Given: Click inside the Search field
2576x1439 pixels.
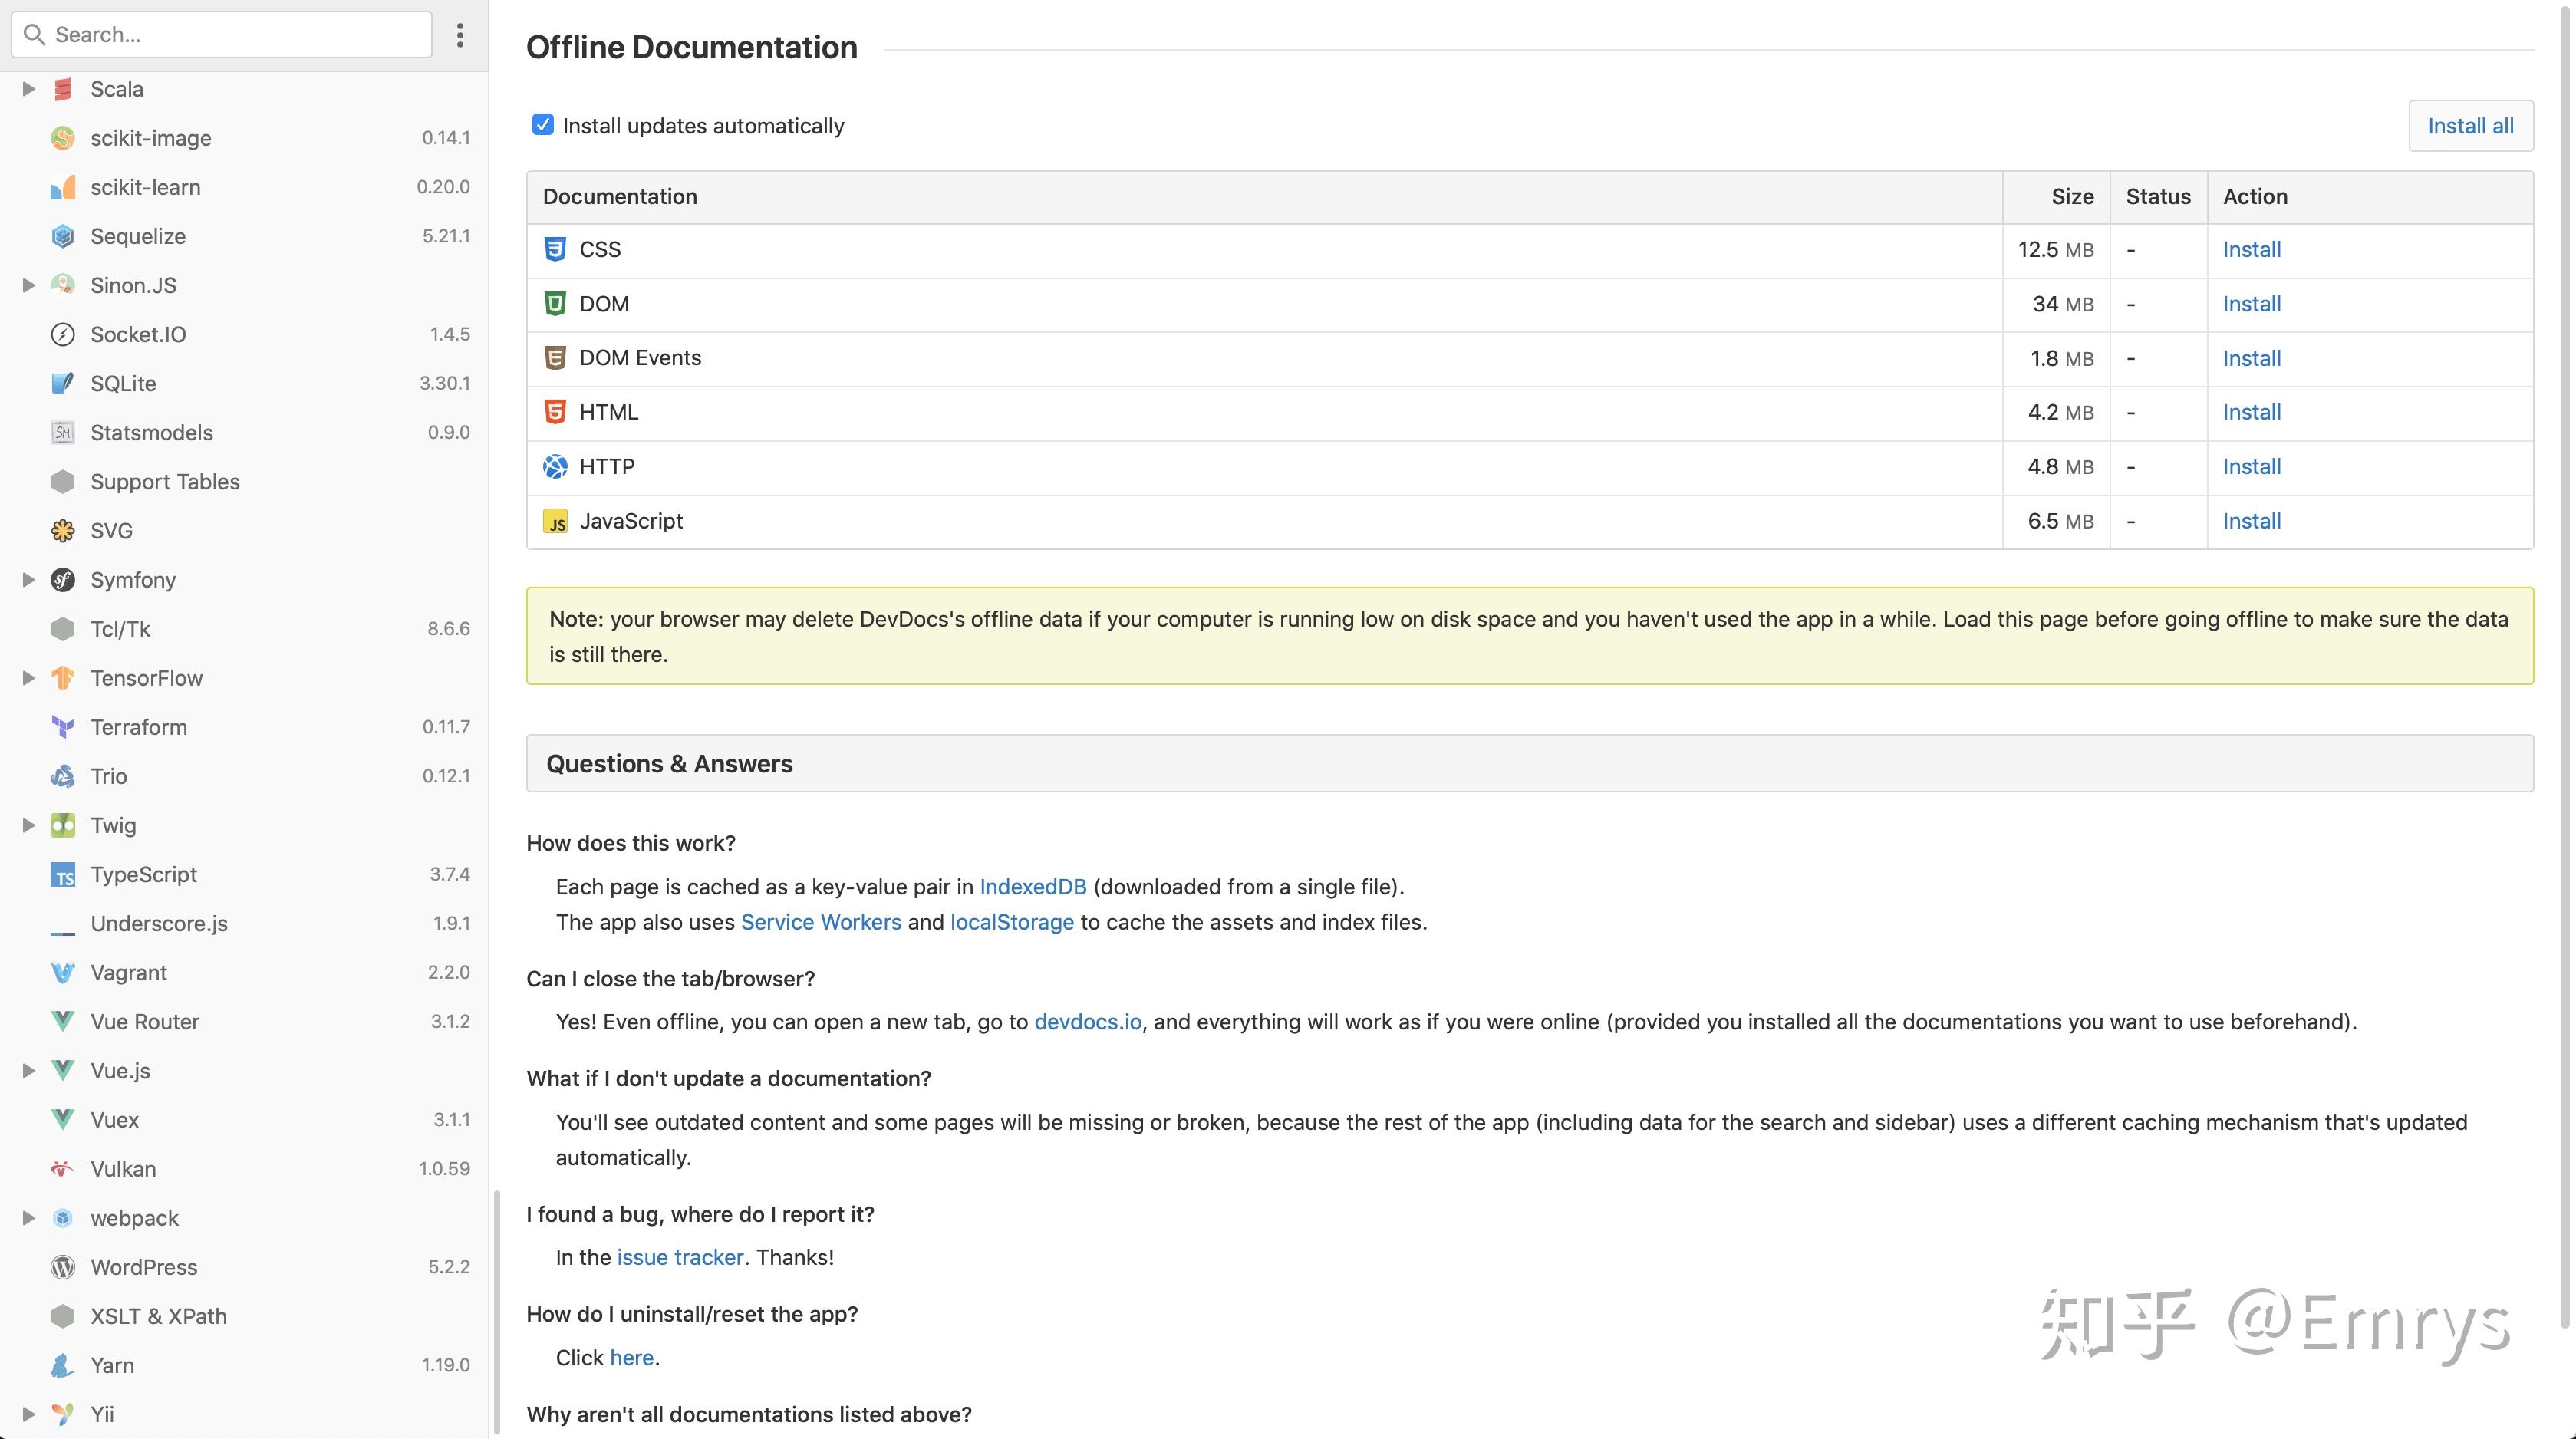Looking at the screenshot, I should pyautogui.click(x=220, y=34).
